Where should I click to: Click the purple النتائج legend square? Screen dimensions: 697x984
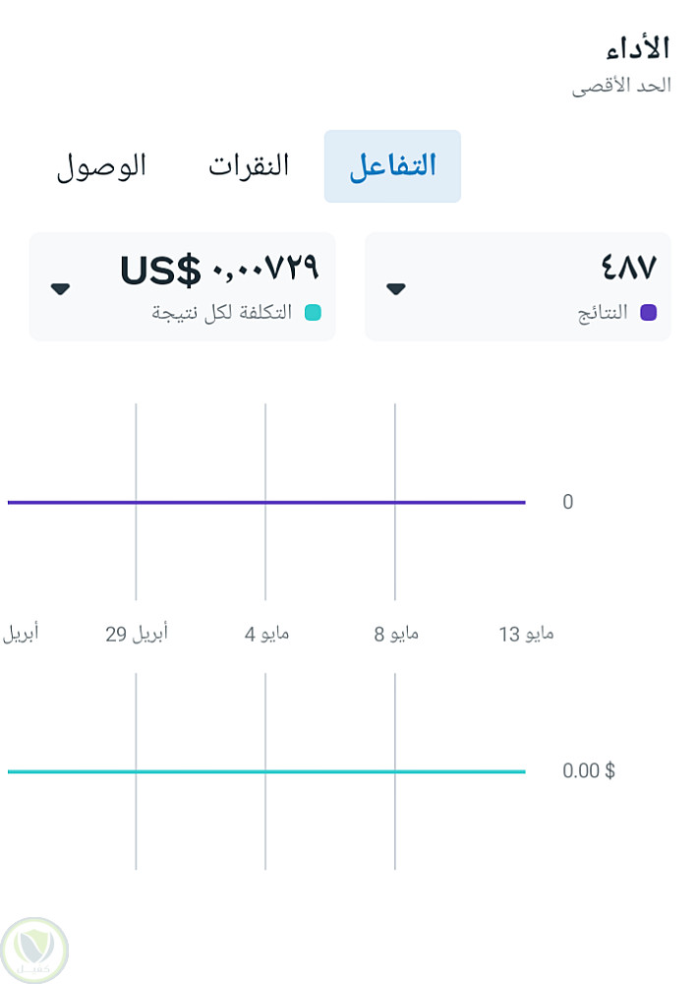pyautogui.click(x=648, y=313)
